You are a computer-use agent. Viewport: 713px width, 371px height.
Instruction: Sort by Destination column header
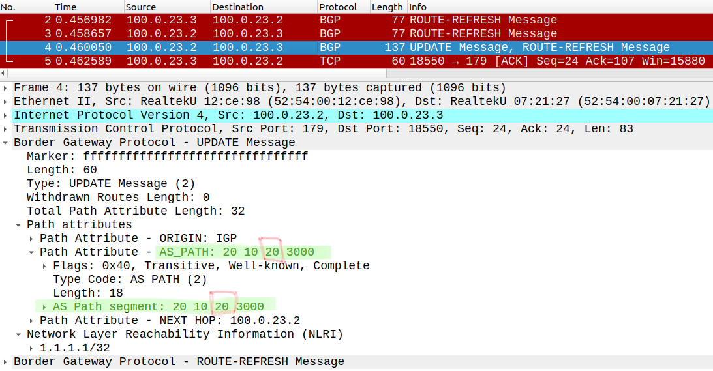click(264, 7)
